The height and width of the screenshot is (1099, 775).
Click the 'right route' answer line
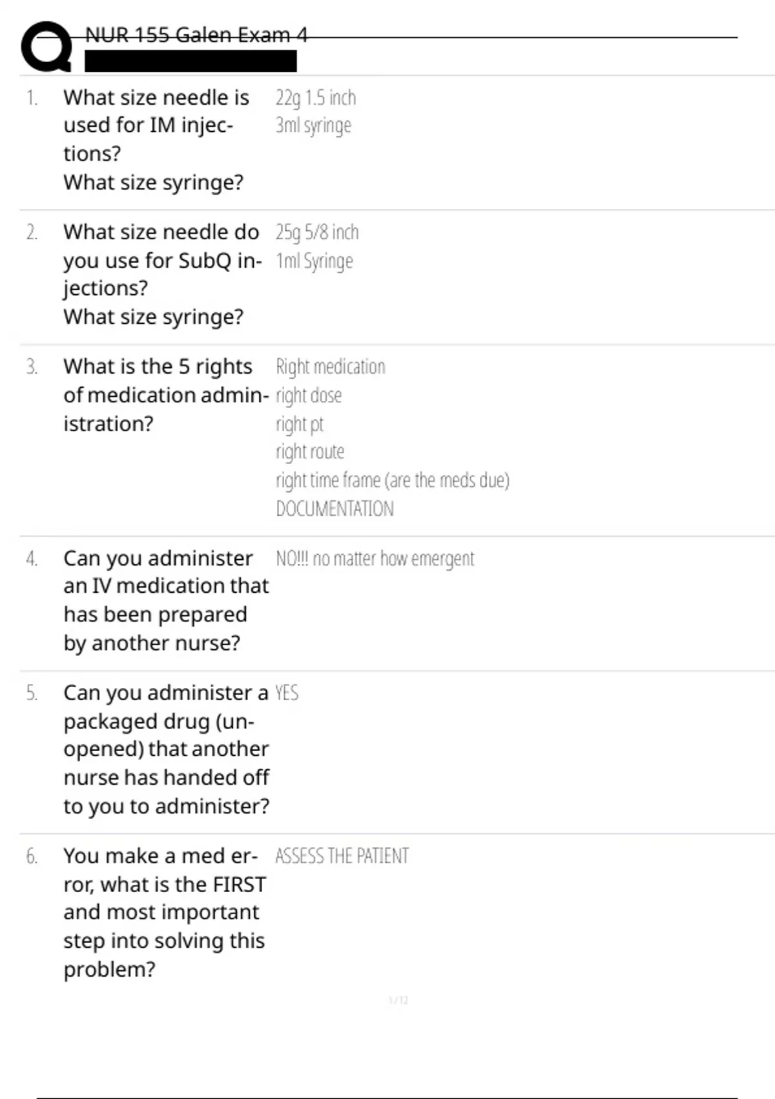click(x=310, y=452)
